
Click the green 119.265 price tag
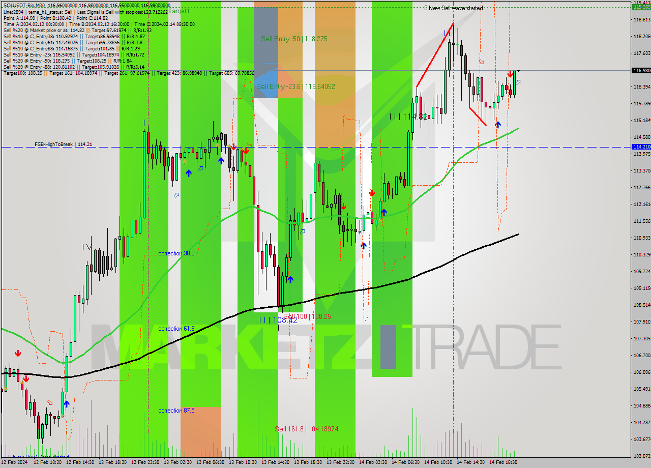[641, 7]
